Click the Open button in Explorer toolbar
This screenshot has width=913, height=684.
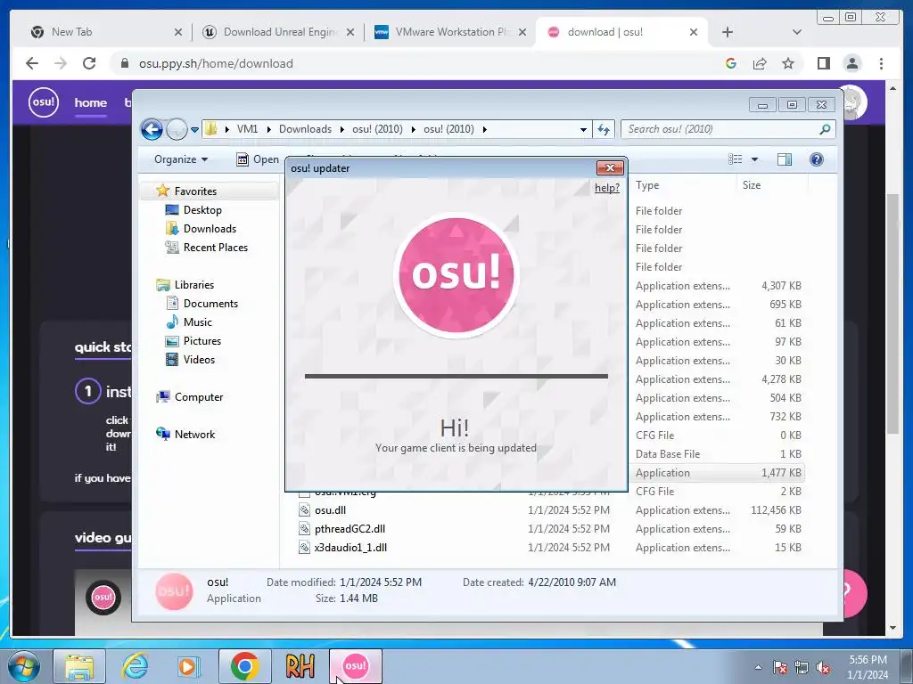coord(258,159)
